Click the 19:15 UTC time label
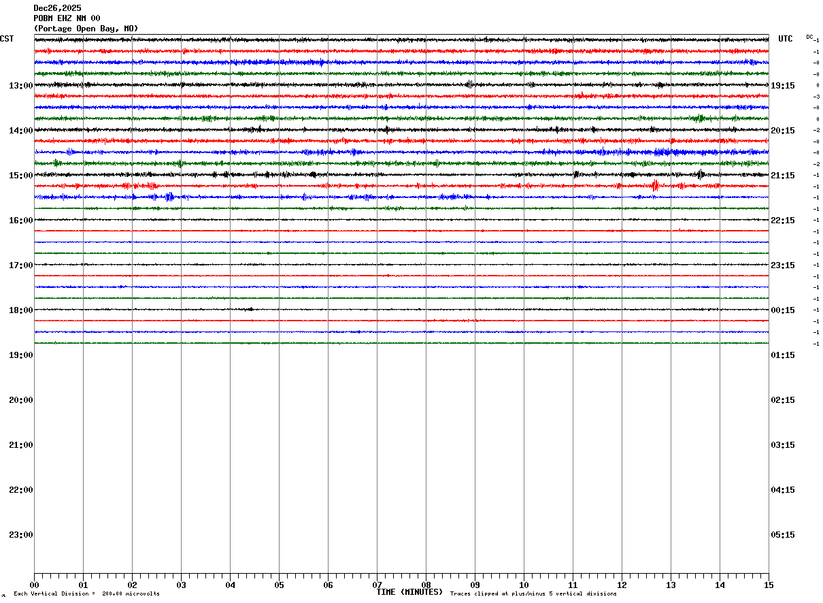The image size is (823, 603). click(x=783, y=86)
